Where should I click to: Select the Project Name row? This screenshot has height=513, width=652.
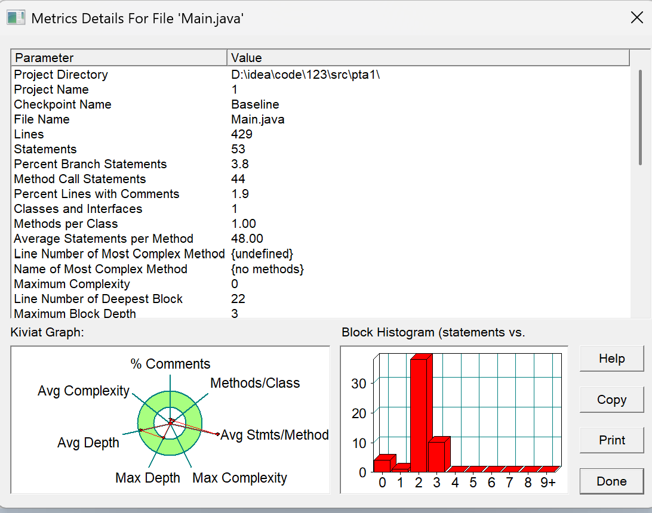click(x=320, y=89)
